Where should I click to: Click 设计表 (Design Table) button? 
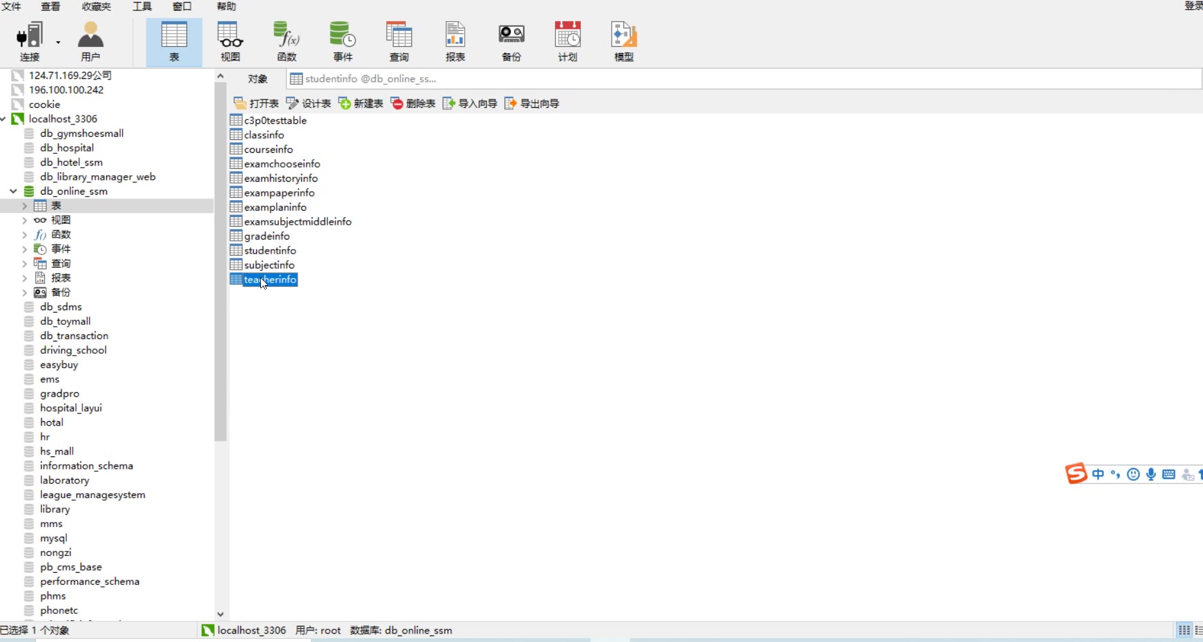[x=308, y=103]
